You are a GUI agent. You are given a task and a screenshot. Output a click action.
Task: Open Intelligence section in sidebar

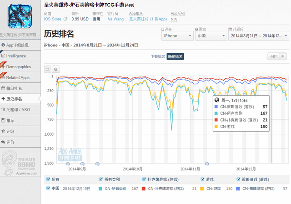tap(19, 56)
